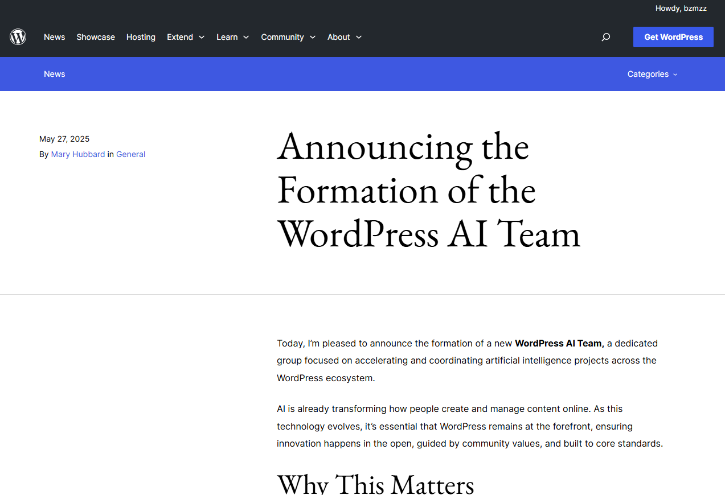Image resolution: width=725 pixels, height=495 pixels.
Task: Open author Mary Hubbard's profile link
Action: [x=78, y=154]
